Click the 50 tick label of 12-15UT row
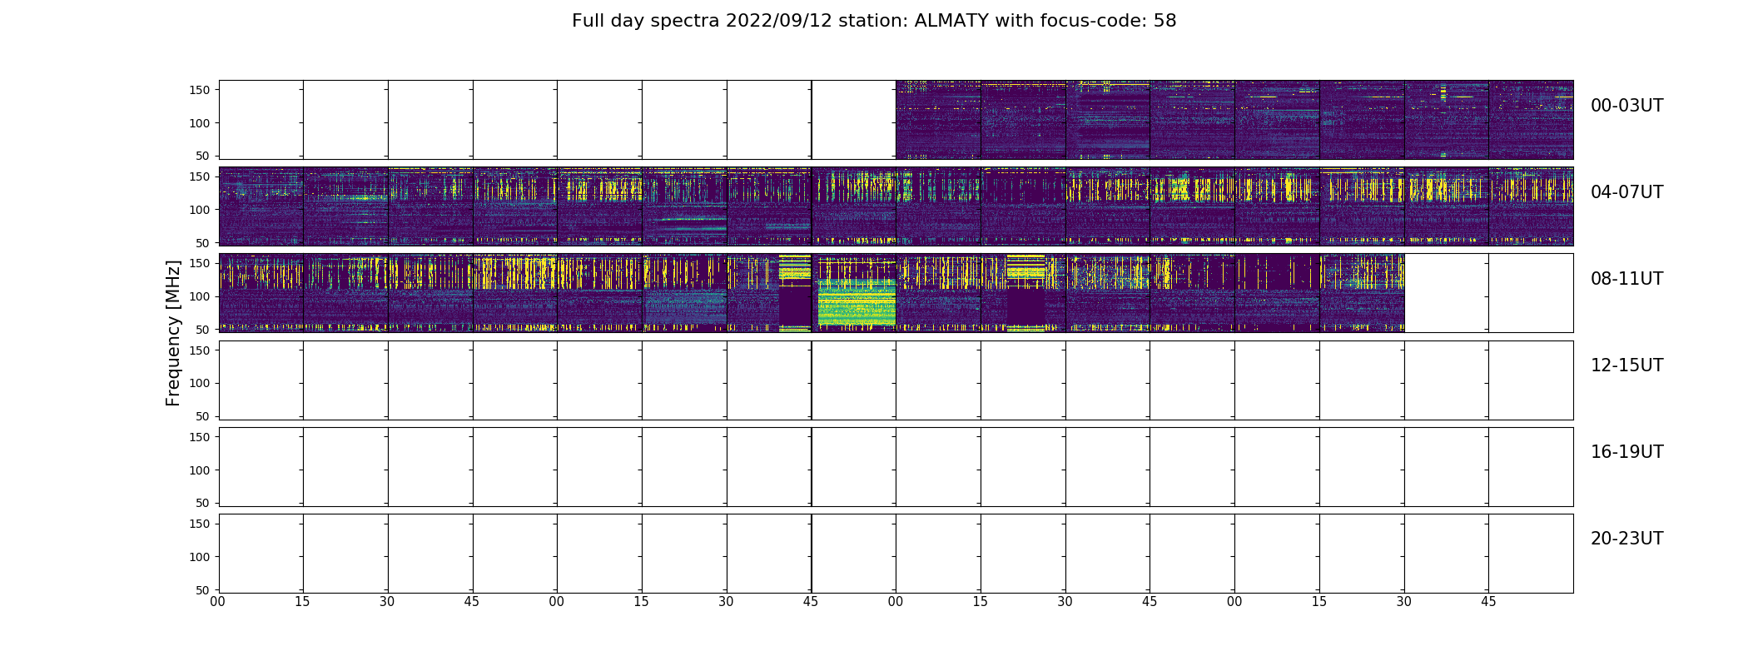1748x666 pixels. [x=203, y=416]
